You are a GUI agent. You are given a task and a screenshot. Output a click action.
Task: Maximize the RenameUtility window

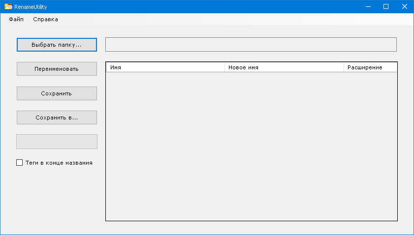coord(386,6)
